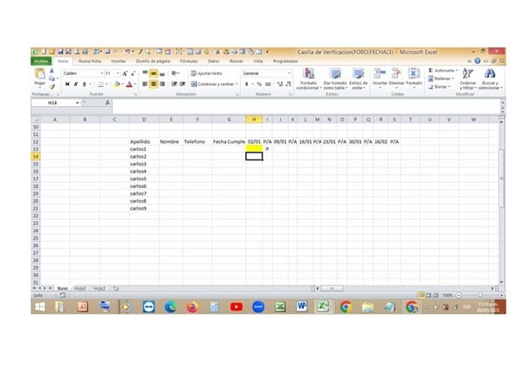Open font color dropdown arrow
Screen dimensions: 518x388
click(135, 84)
